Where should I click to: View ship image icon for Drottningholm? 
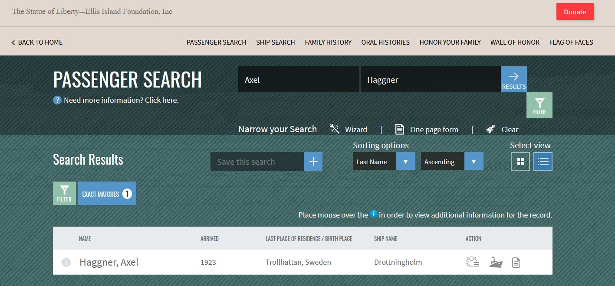click(496, 262)
